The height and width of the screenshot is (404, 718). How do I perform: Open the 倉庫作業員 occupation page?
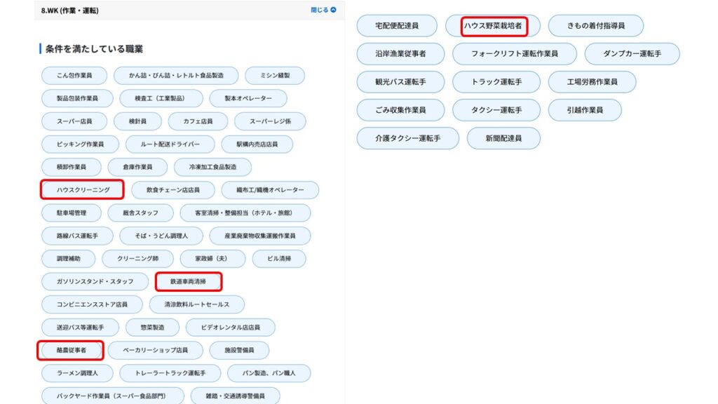(x=137, y=167)
